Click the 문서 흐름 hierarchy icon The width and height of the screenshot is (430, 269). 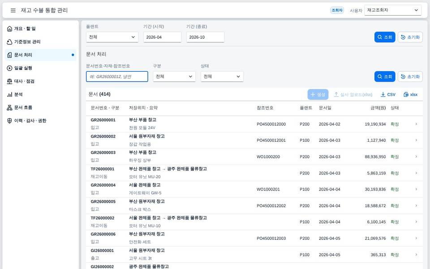(9, 108)
